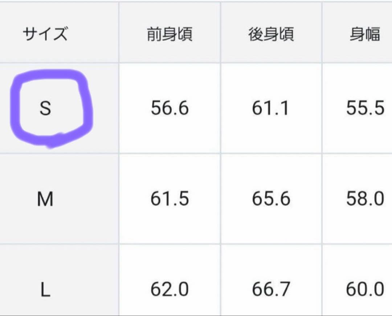Select the S size row label
Image resolution: width=392 pixels, height=316 pixels.
pos(45,108)
